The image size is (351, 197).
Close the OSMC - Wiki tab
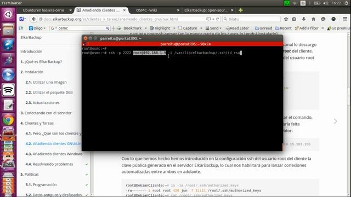(178, 10)
